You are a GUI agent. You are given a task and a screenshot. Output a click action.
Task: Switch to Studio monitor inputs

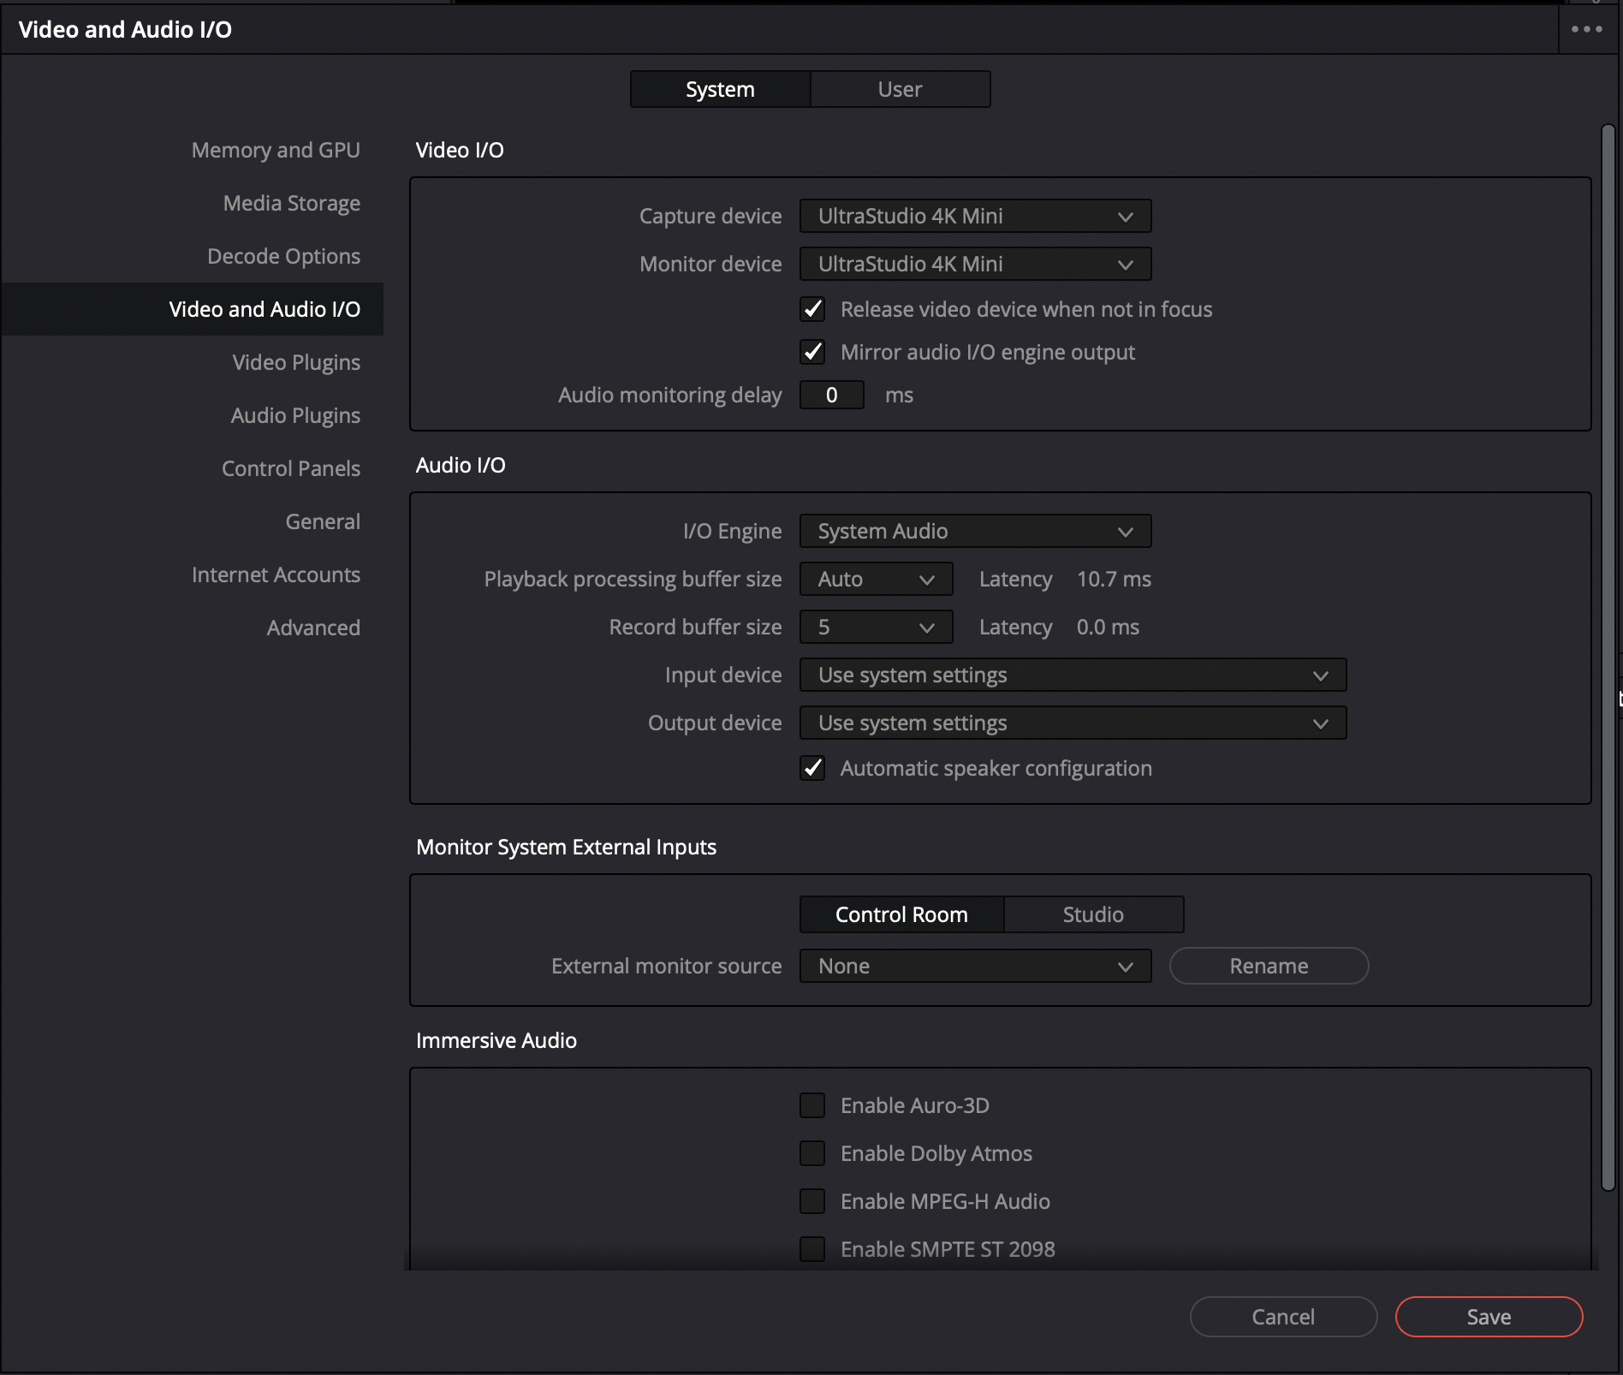[1093, 914]
